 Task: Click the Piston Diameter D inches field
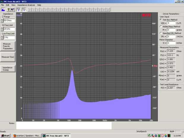point(171,43)
